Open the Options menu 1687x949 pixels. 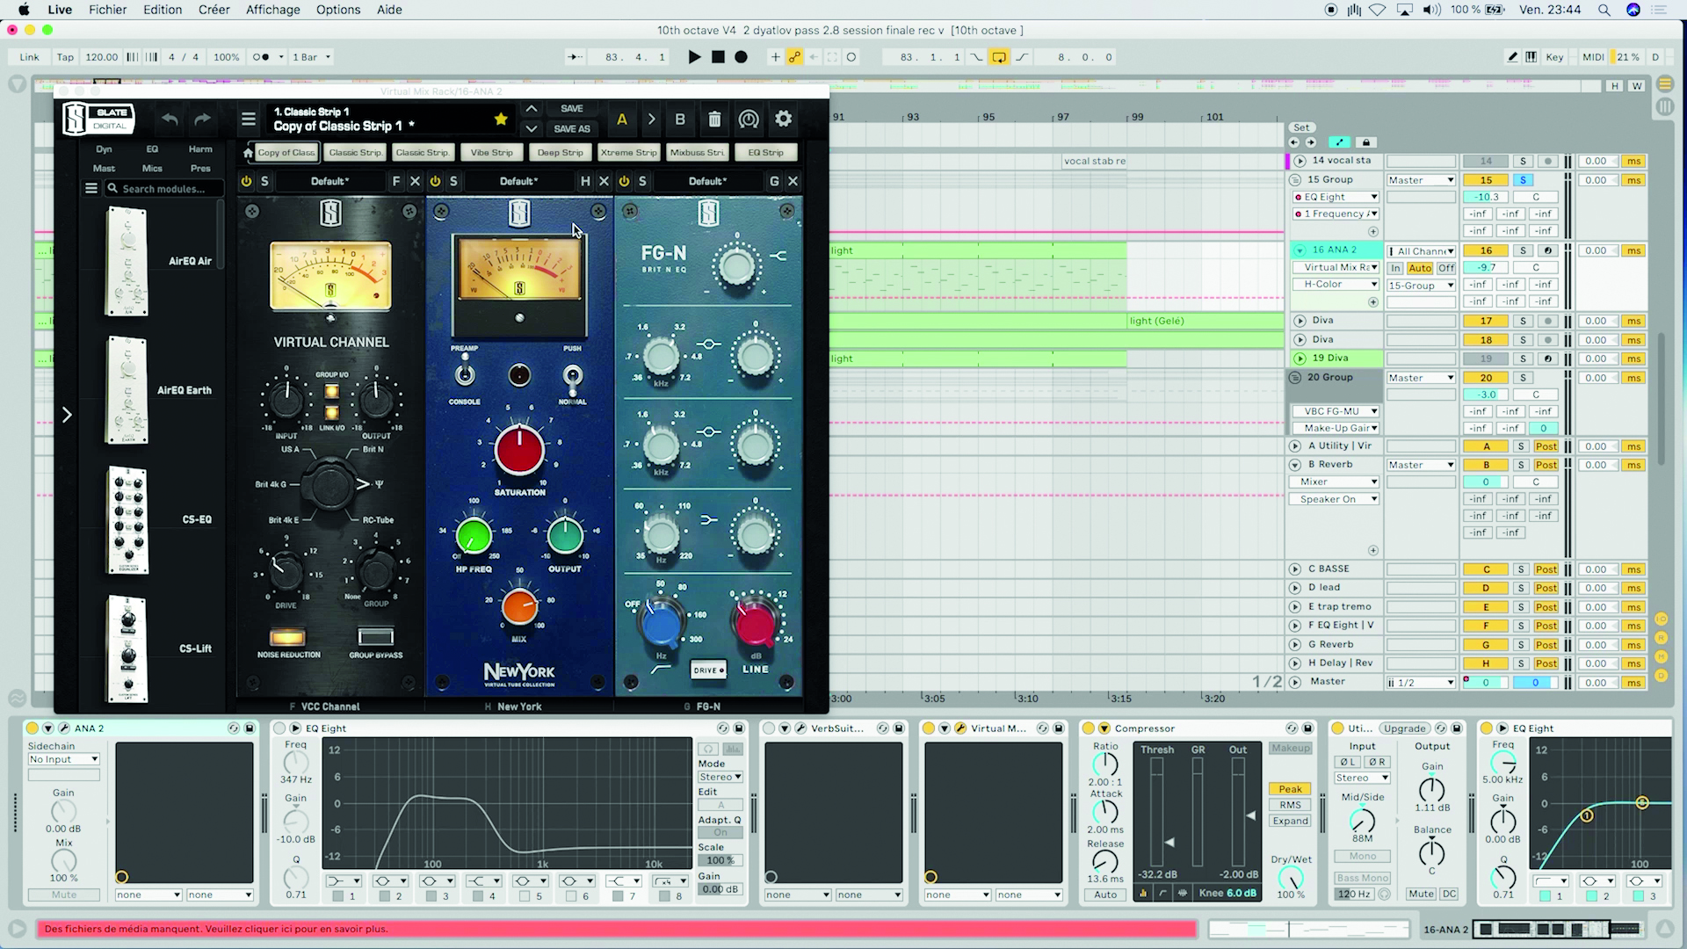(x=338, y=10)
